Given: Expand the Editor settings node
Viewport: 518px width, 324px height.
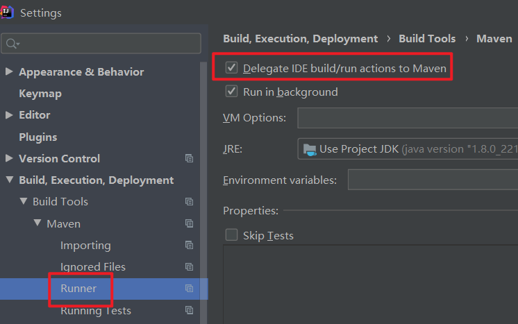Looking at the screenshot, I should (9, 114).
